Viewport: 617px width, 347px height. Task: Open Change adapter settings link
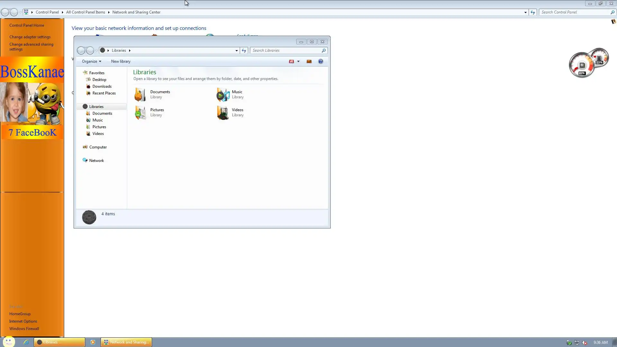[30, 37]
